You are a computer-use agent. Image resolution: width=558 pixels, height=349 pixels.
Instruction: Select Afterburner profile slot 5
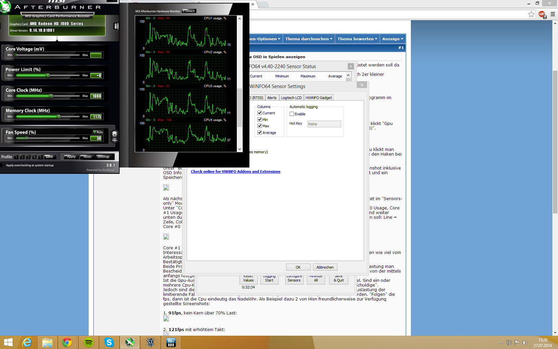(40, 157)
